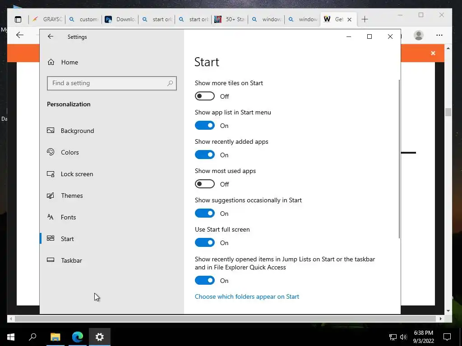The height and width of the screenshot is (346, 462).
Task: Switch to the second 'start orb' tab
Action: (193, 19)
